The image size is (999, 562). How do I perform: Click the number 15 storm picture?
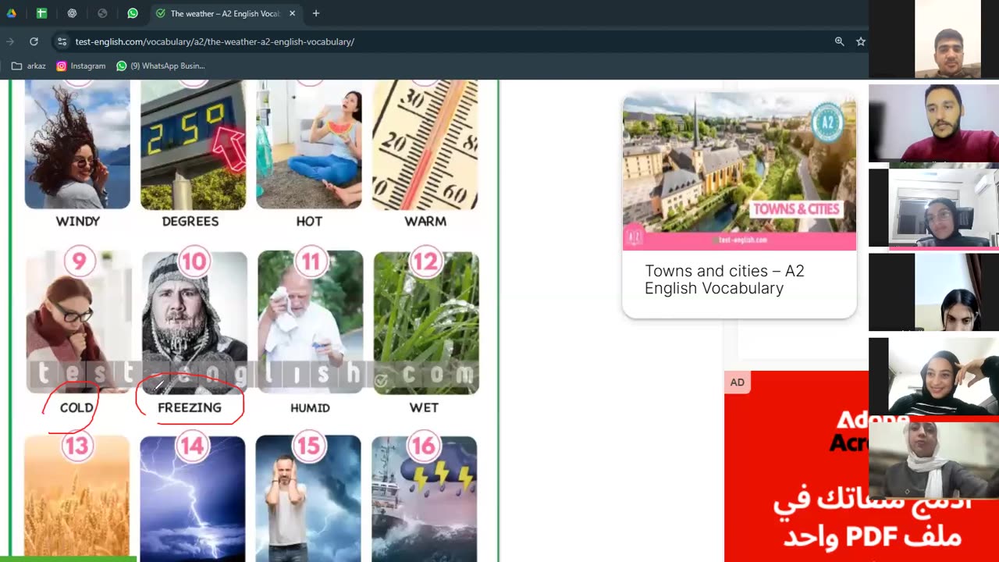click(308, 499)
